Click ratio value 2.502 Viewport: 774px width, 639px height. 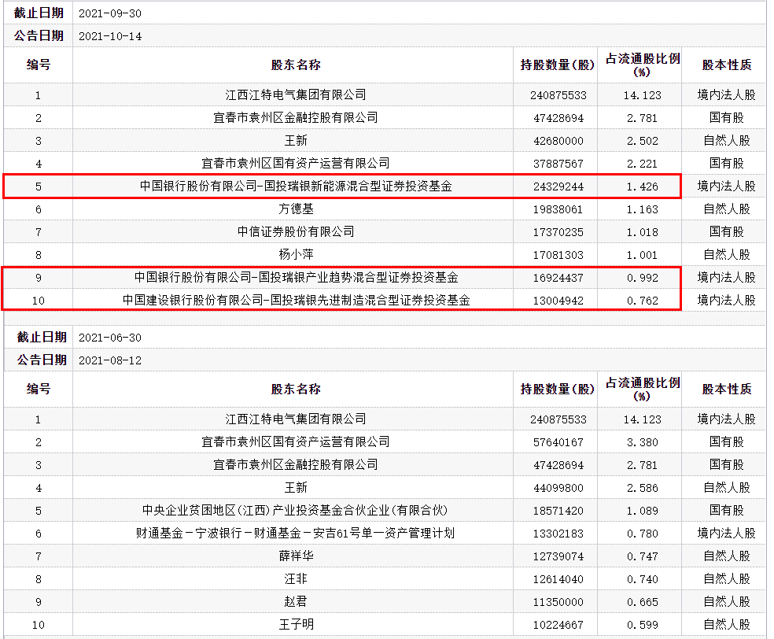pyautogui.click(x=642, y=141)
